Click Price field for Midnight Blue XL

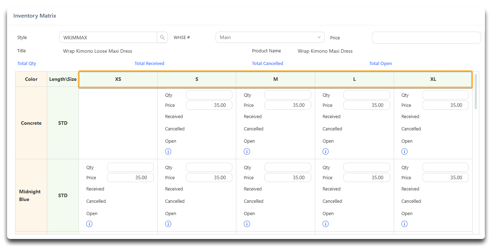point(446,177)
